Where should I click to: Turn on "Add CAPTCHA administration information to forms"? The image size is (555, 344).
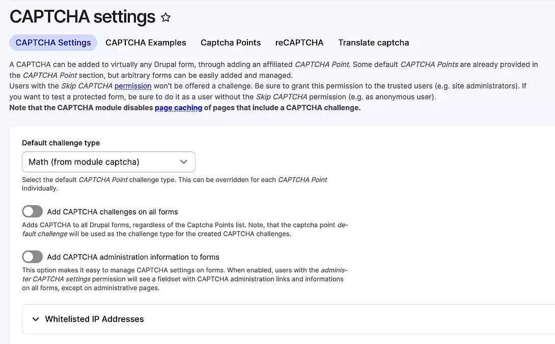click(x=32, y=257)
